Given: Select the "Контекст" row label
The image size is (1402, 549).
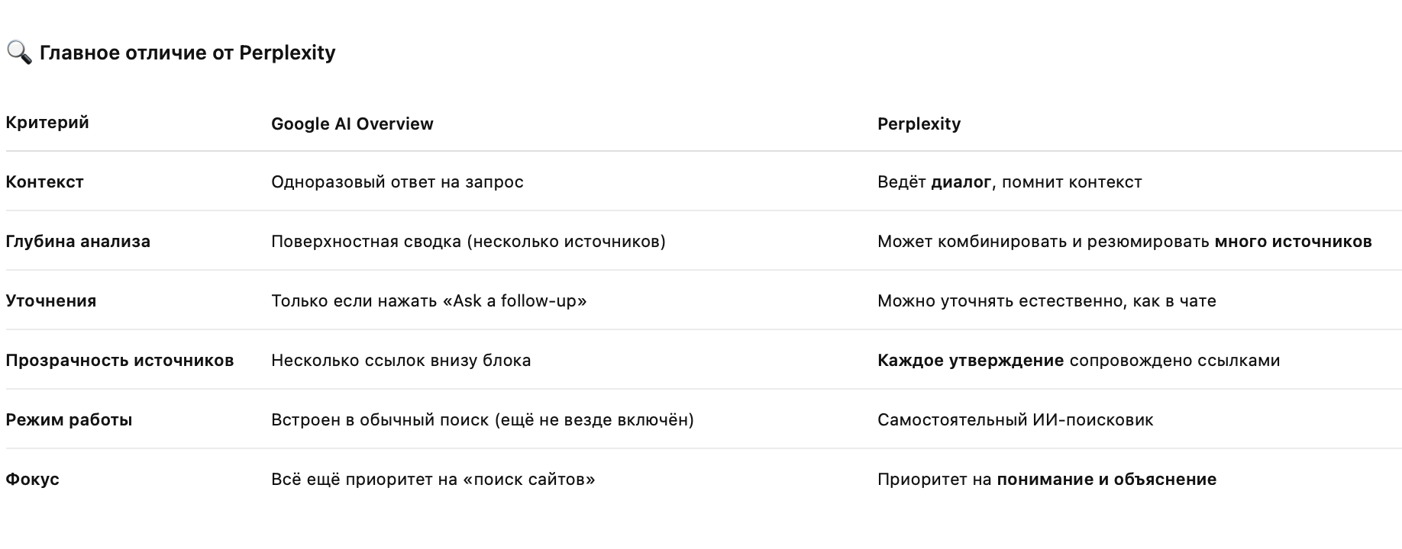Looking at the screenshot, I should coord(44,182).
